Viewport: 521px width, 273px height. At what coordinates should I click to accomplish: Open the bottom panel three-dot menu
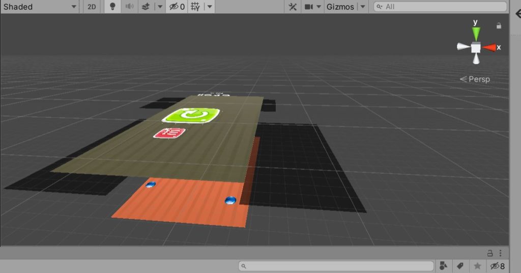pos(501,253)
